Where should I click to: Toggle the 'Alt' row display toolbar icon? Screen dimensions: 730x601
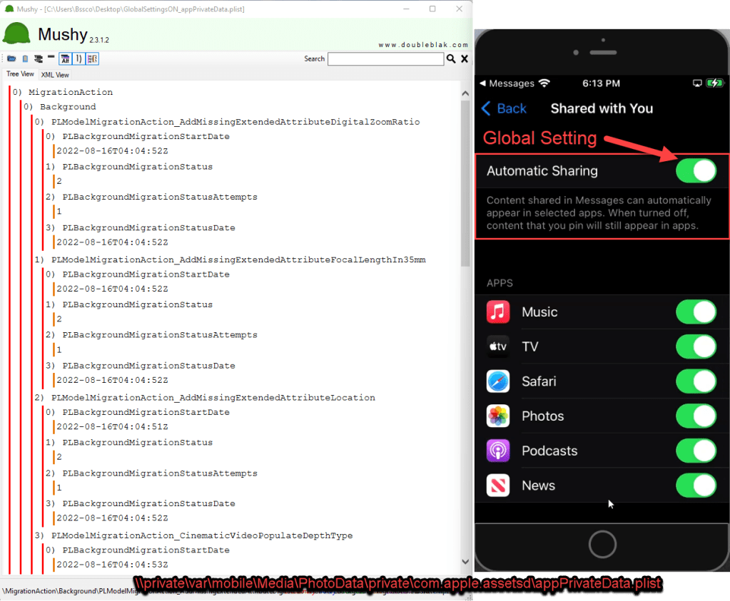(65, 58)
